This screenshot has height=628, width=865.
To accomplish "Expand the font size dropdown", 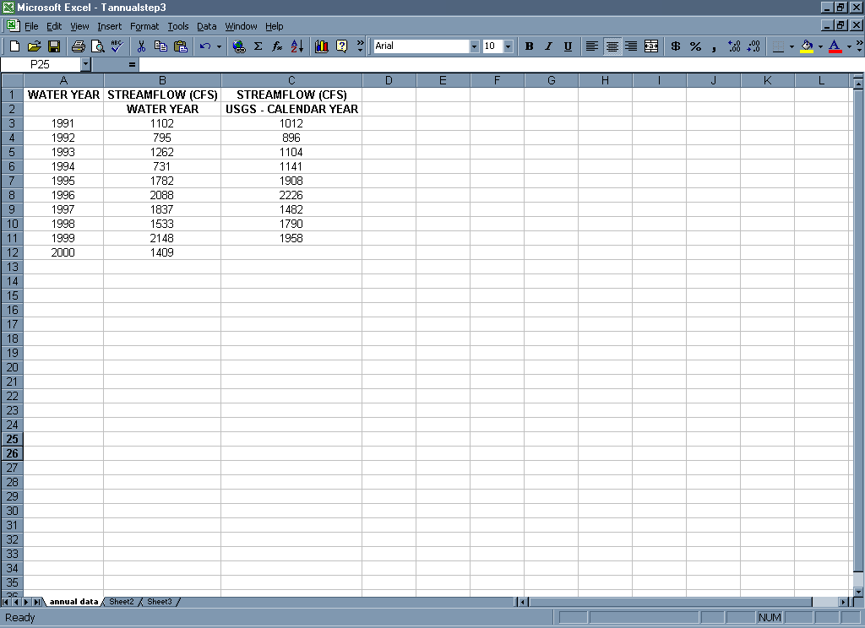I will [x=509, y=46].
